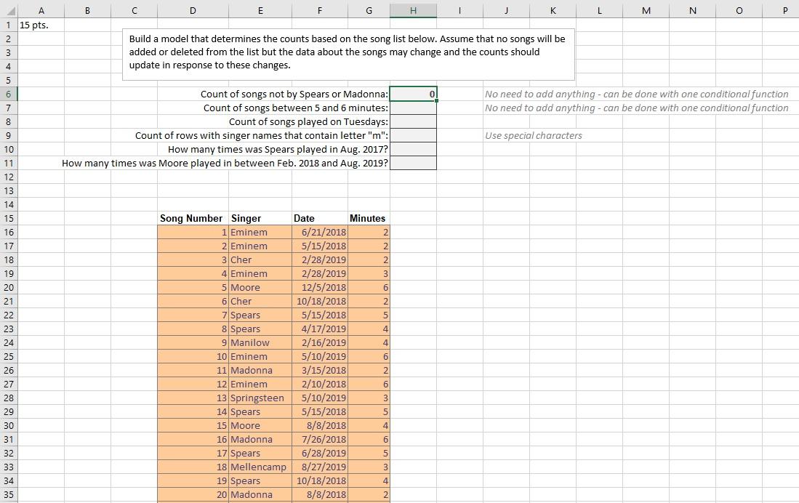Click the column D header
The image size is (799, 503).
tap(193, 10)
